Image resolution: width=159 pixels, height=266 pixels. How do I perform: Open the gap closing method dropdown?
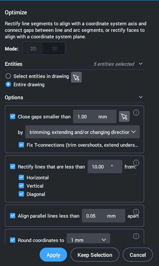(x=82, y=132)
